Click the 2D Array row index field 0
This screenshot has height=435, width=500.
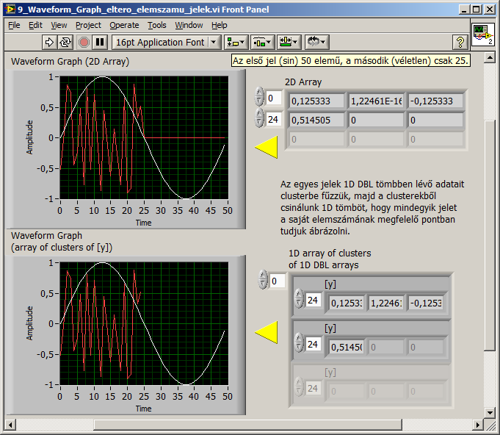(274, 98)
